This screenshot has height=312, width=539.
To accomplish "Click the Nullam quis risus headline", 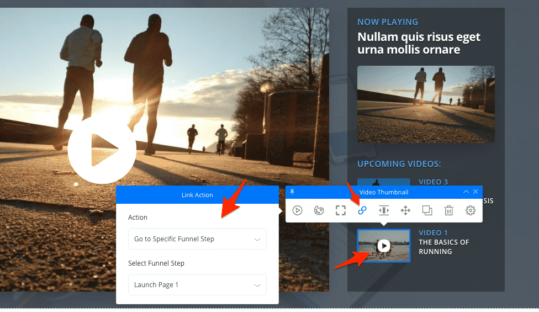I will tap(419, 43).
